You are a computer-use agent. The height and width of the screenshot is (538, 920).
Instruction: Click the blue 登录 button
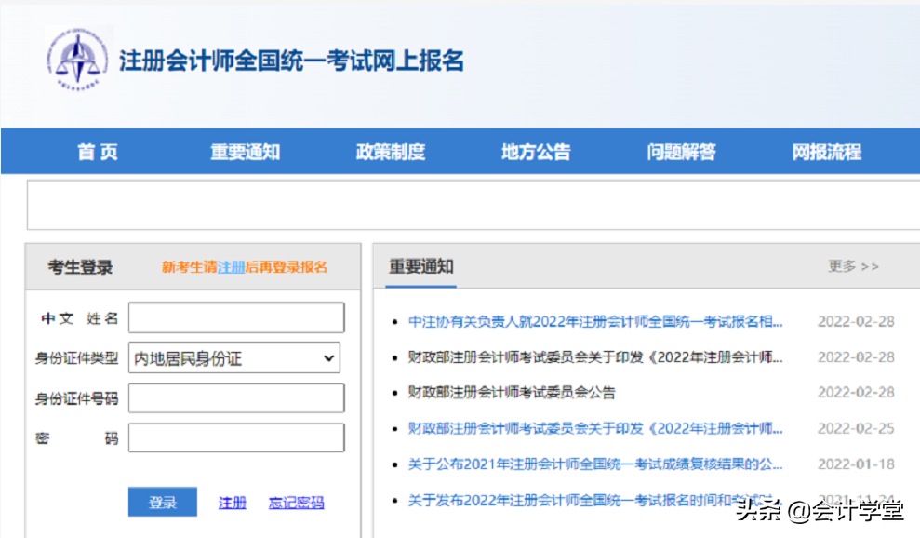point(162,501)
